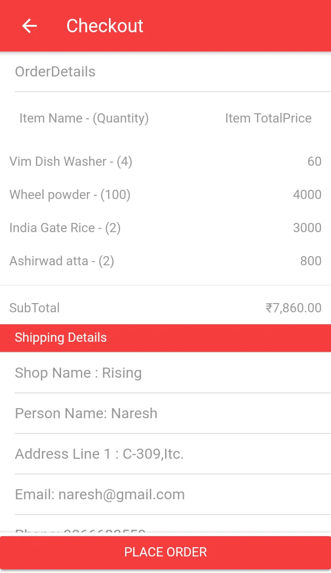Tap the Item TotalPrice column header
Screen dimensions: 331x573
(268, 118)
